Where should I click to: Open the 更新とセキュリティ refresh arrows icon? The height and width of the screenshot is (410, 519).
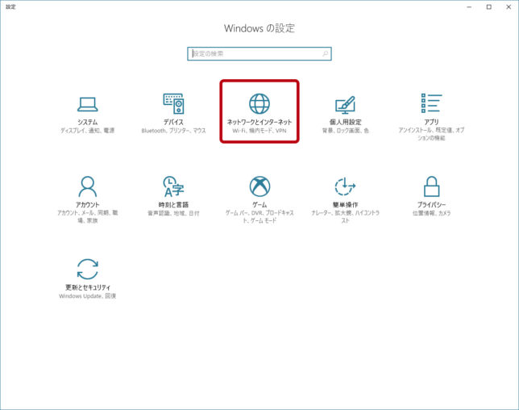click(87, 269)
